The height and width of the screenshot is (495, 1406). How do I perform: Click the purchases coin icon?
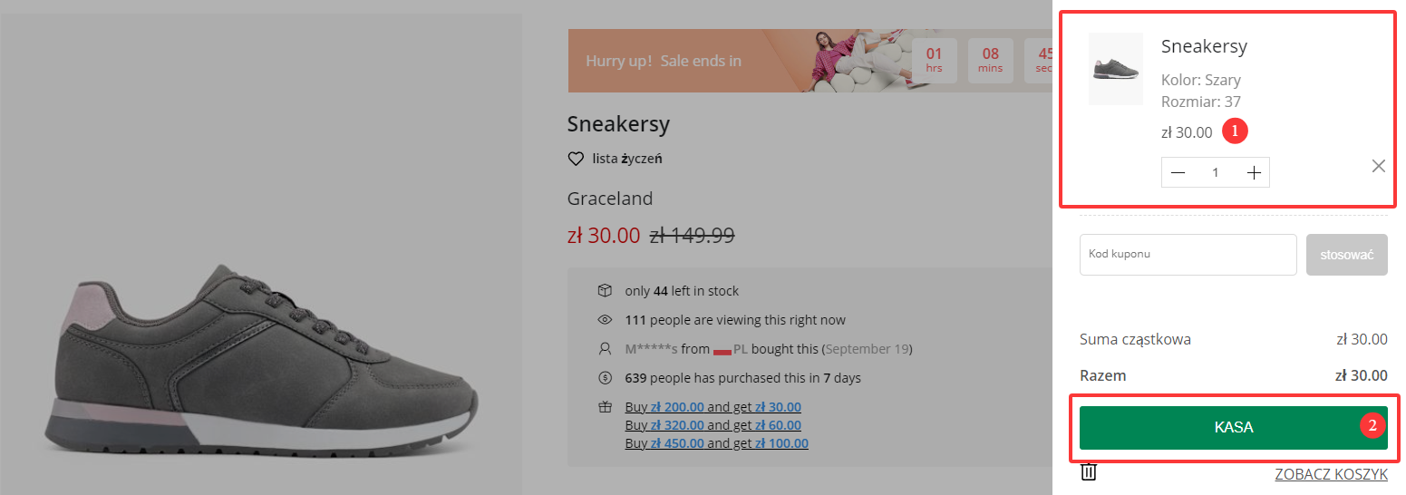(605, 378)
